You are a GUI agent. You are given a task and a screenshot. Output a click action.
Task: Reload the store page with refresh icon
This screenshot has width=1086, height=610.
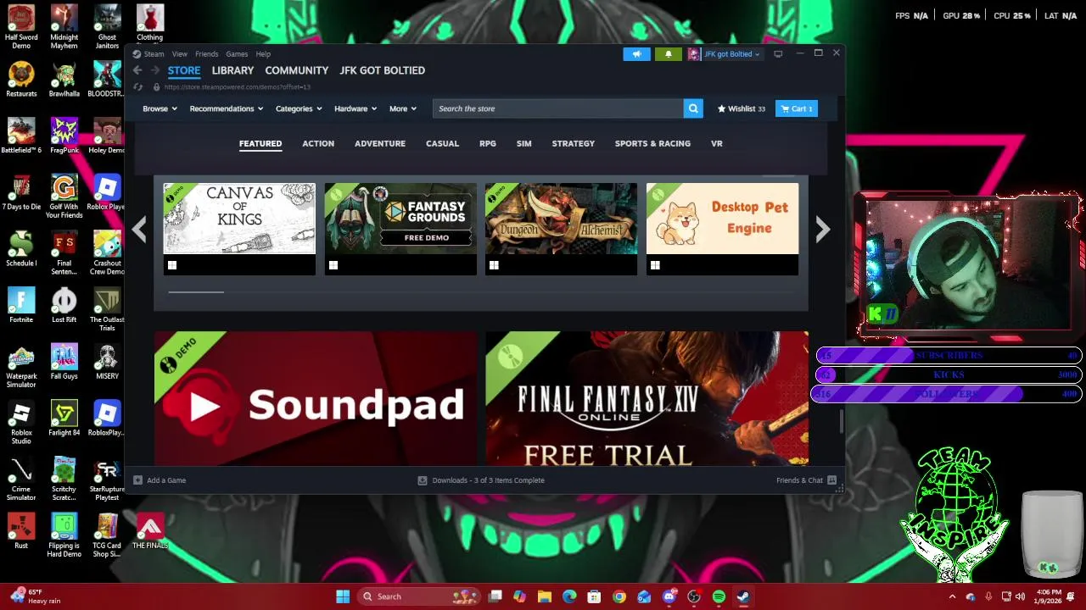(137, 86)
